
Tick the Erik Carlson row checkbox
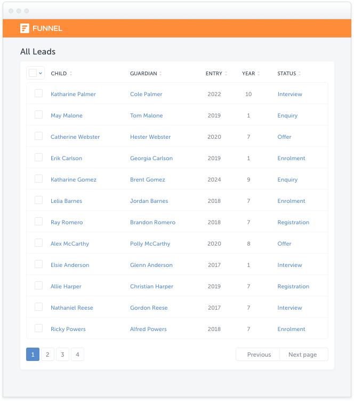pos(38,158)
